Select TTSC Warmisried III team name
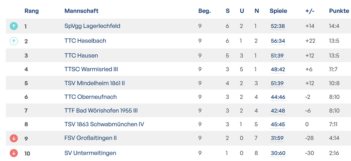This screenshot has width=351, height=161. [x=91, y=69]
